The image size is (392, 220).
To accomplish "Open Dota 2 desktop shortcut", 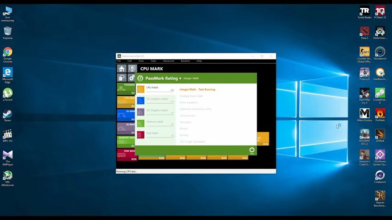I will pyautogui.click(x=364, y=33).
